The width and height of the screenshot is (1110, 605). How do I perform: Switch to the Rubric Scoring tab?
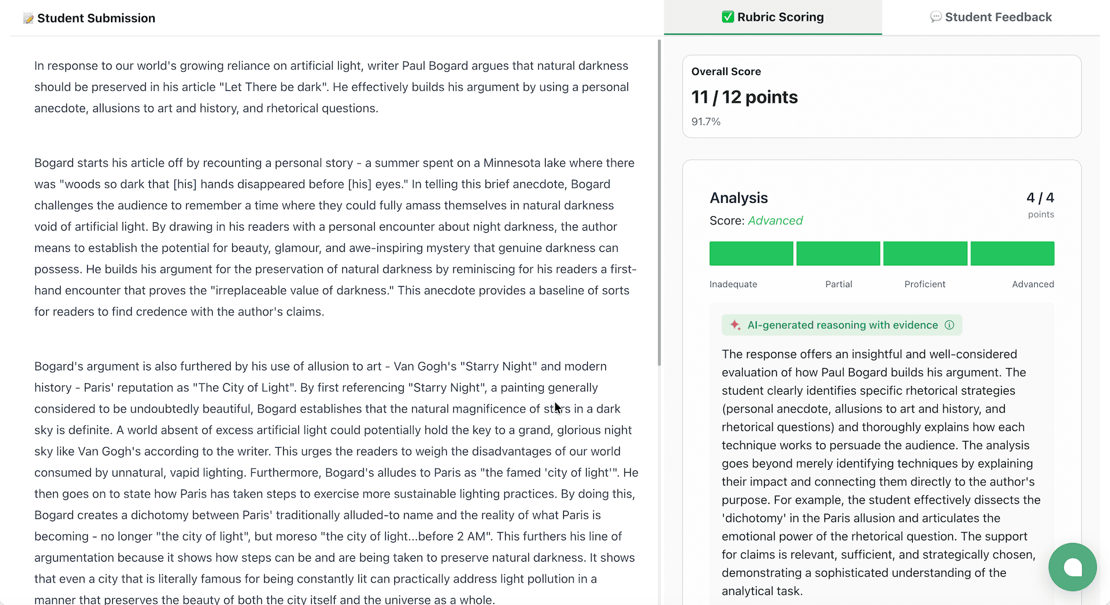point(772,17)
